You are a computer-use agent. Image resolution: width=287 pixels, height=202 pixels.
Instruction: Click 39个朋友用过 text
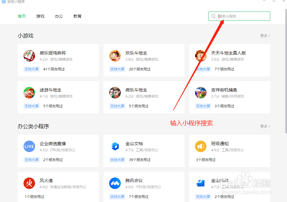(x=140, y=160)
